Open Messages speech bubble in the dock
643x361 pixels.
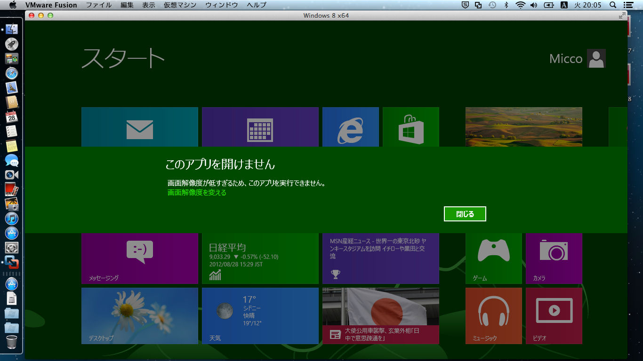[x=12, y=160]
